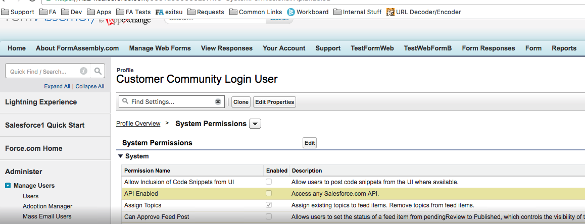Click the magnifier icon in Find Settings
Viewport: 585px width, 224px height.
tap(125, 101)
